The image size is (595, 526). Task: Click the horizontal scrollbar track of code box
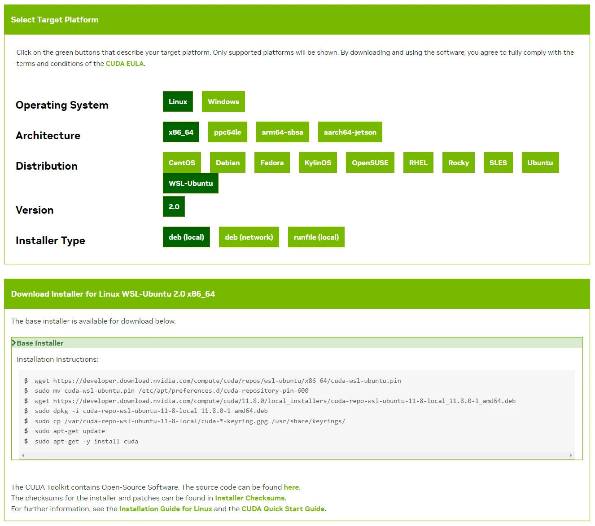[x=297, y=455]
